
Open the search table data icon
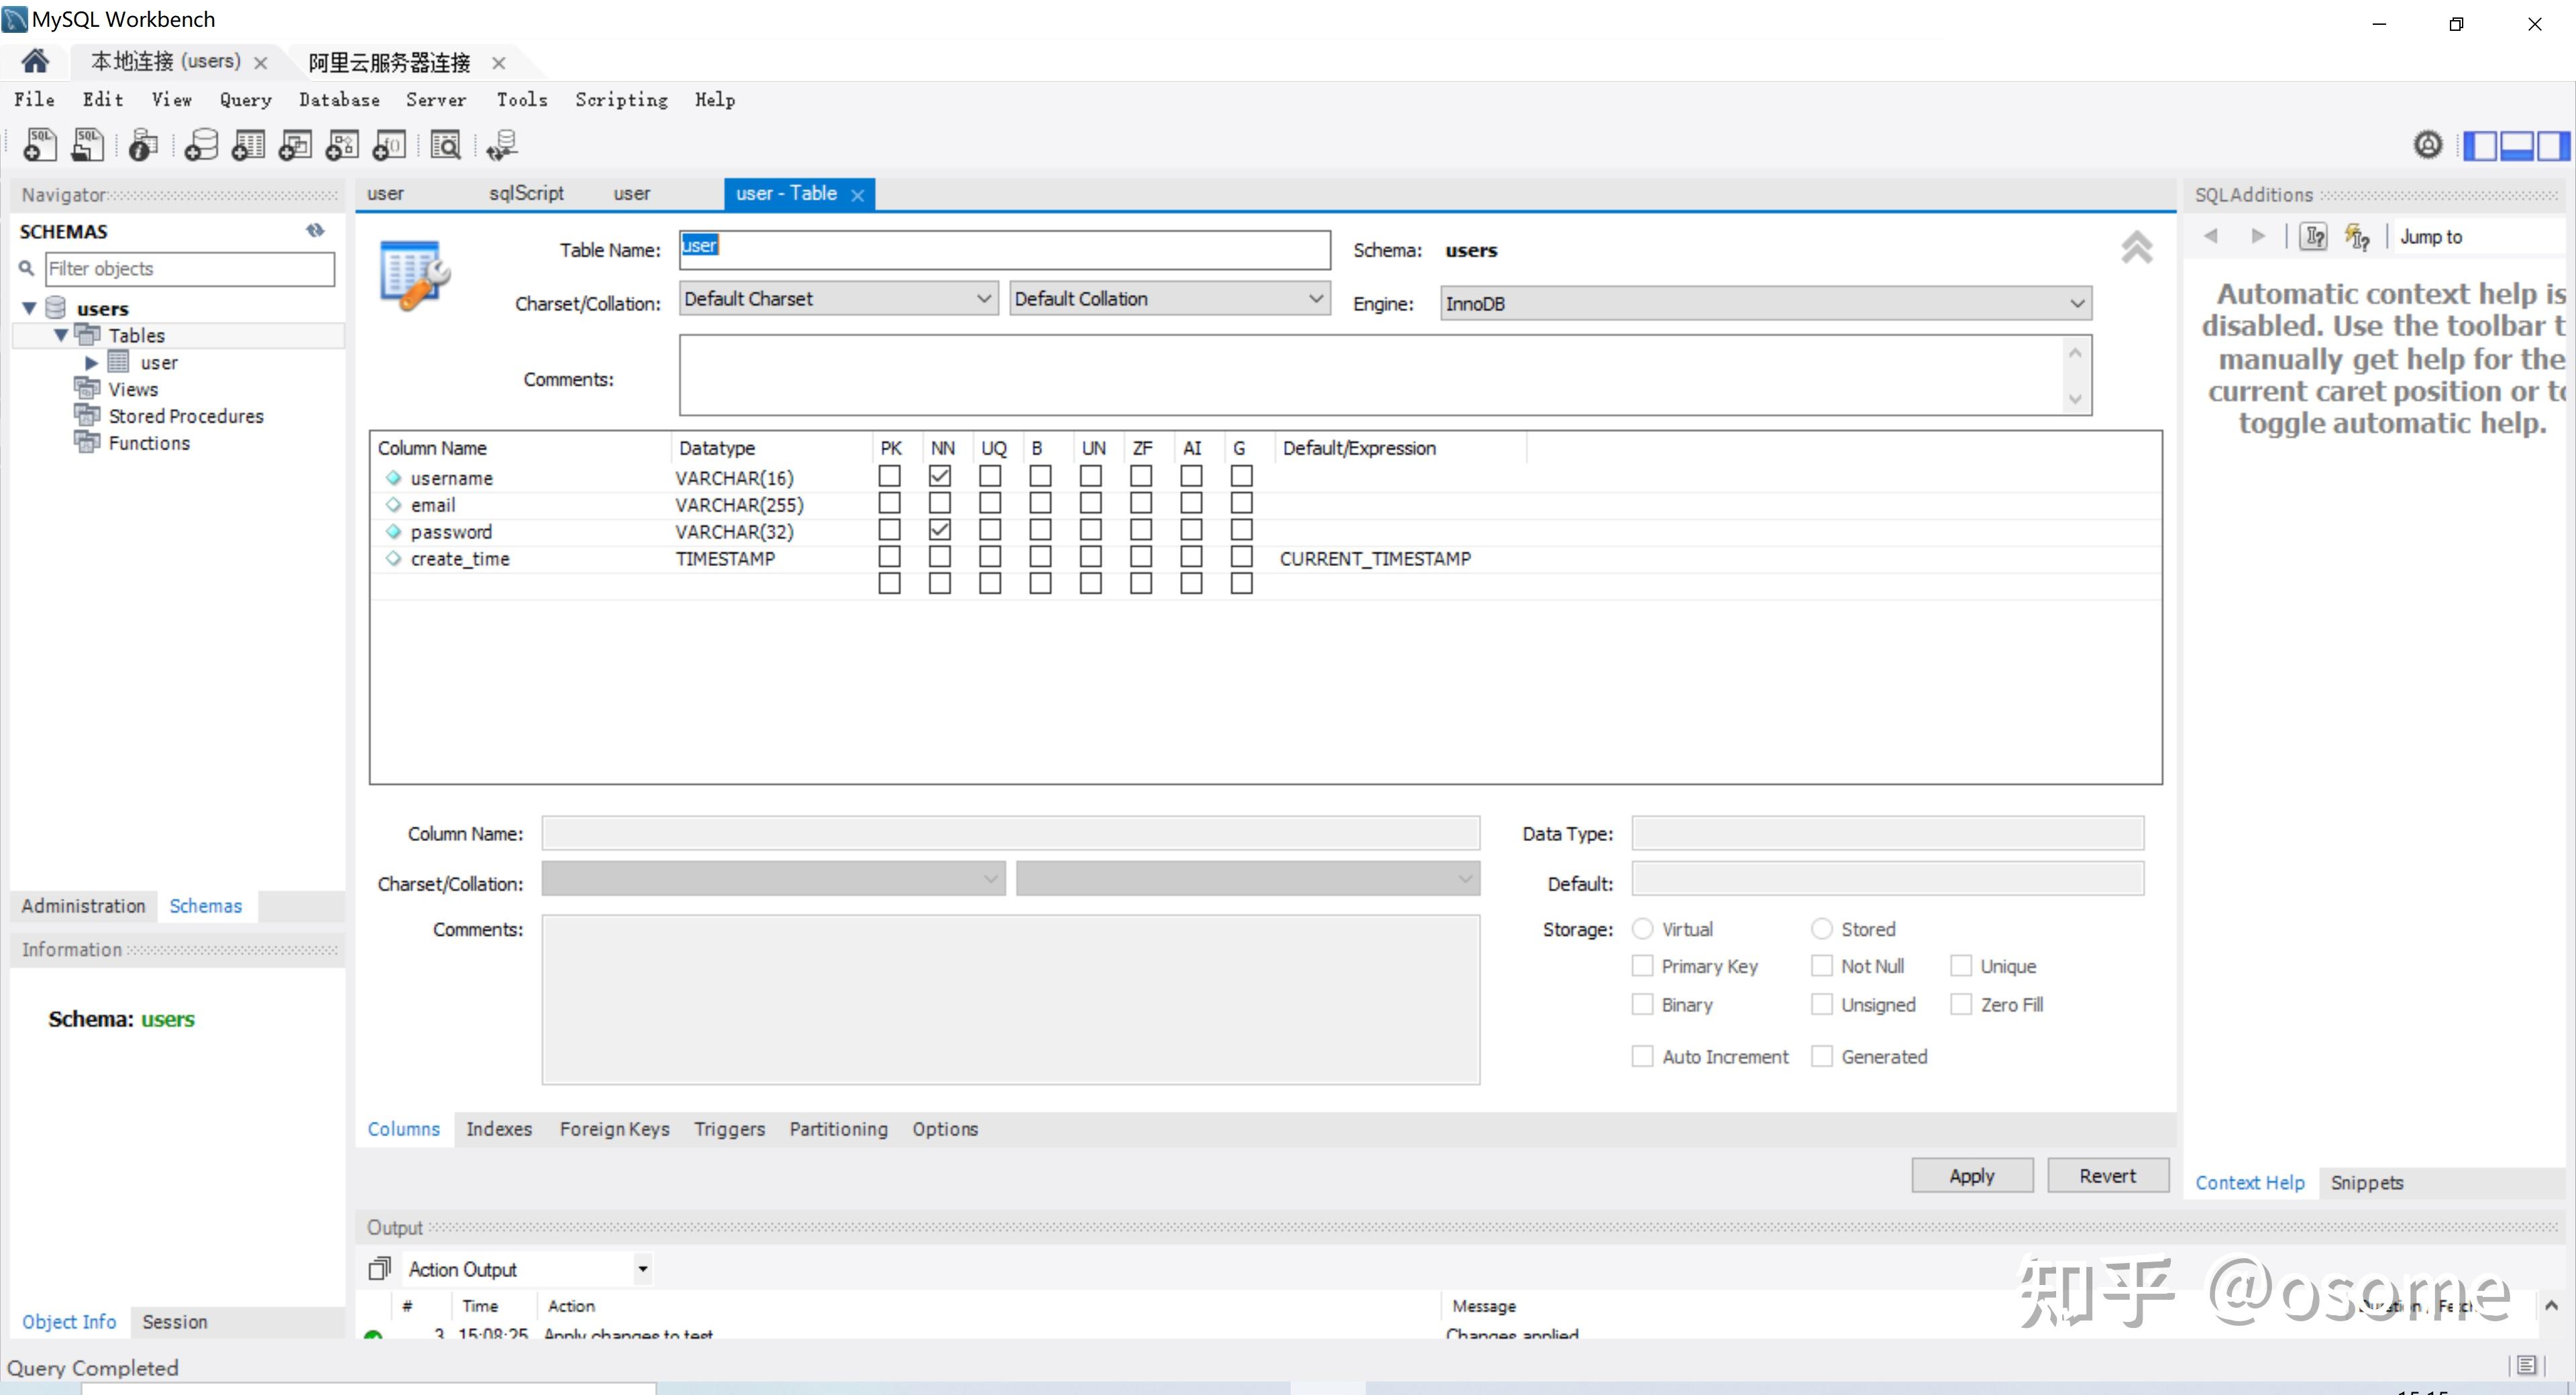[445, 145]
